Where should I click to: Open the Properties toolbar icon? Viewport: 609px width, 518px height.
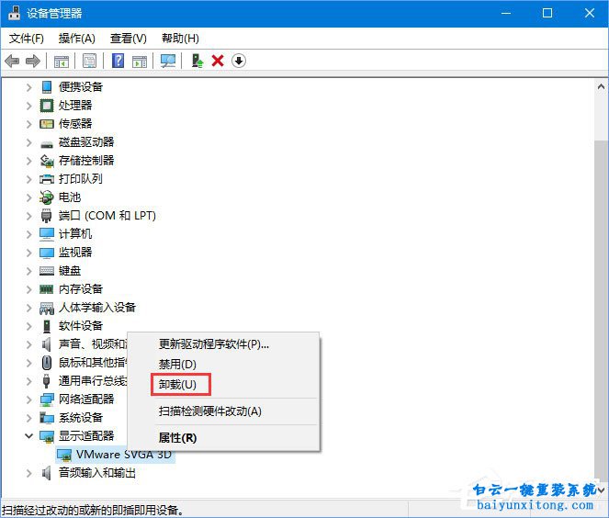(89, 61)
